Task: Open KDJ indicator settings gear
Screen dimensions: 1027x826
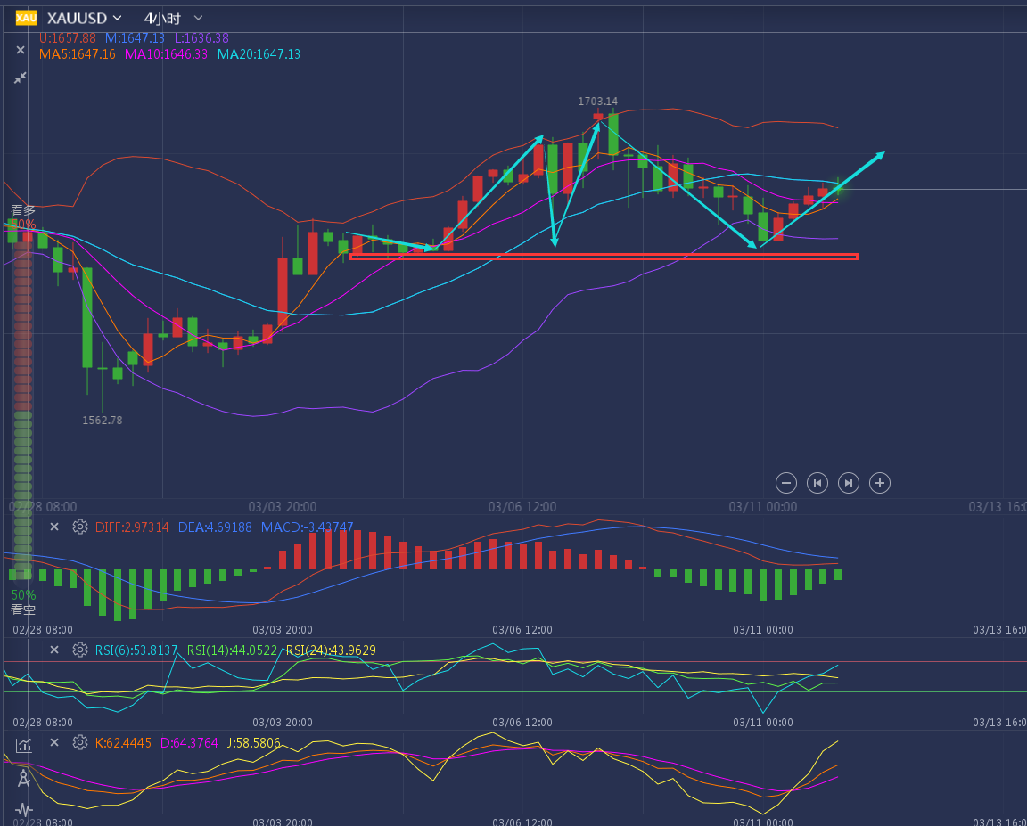Action: tap(80, 742)
